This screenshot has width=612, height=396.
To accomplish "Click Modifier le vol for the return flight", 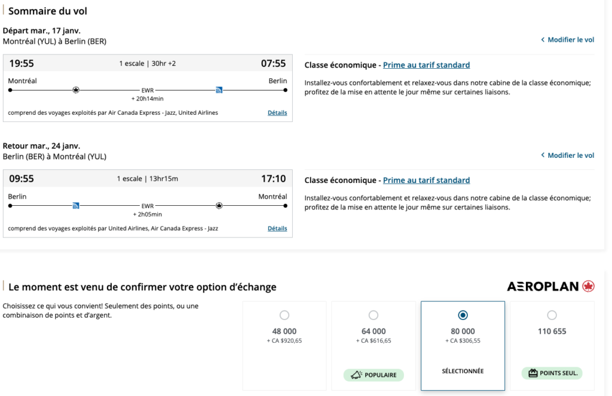I will tap(567, 155).
